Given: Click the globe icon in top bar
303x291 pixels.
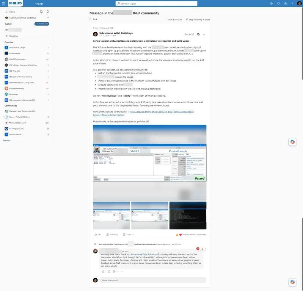Looking at the screenshot, I should (272, 3).
